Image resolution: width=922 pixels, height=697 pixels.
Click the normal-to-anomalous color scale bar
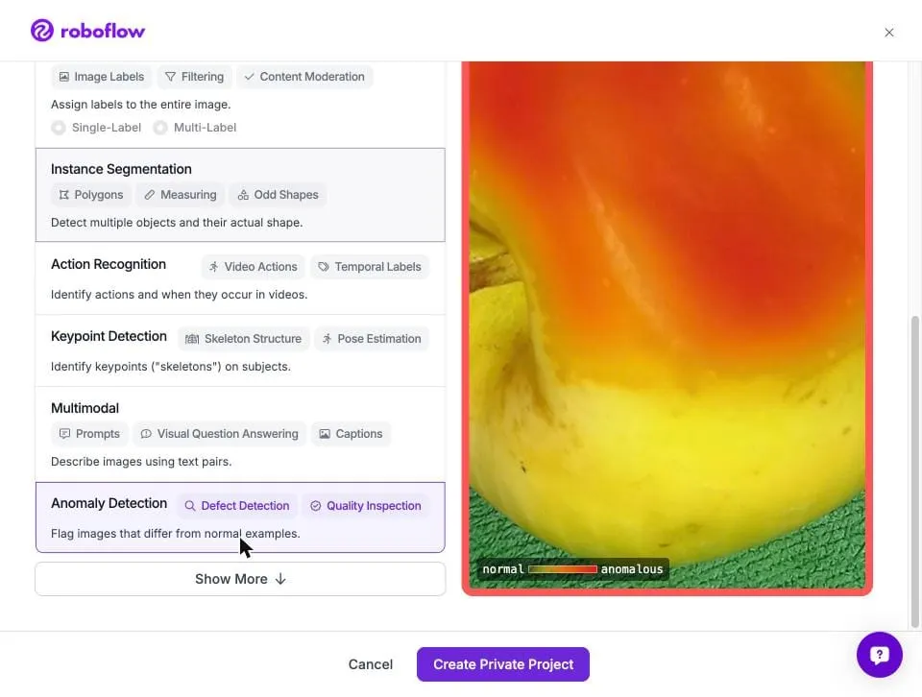pyautogui.click(x=563, y=569)
